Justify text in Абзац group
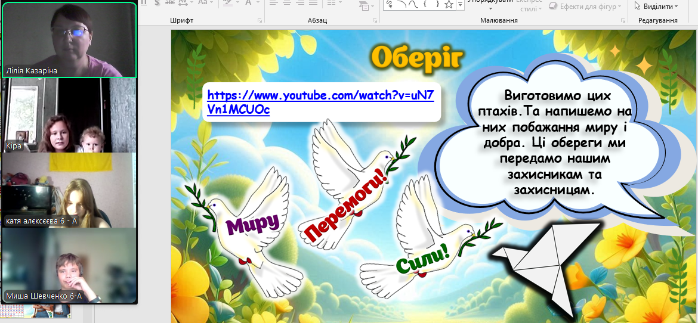Screen dimensions: 698x323 tap(313, 2)
